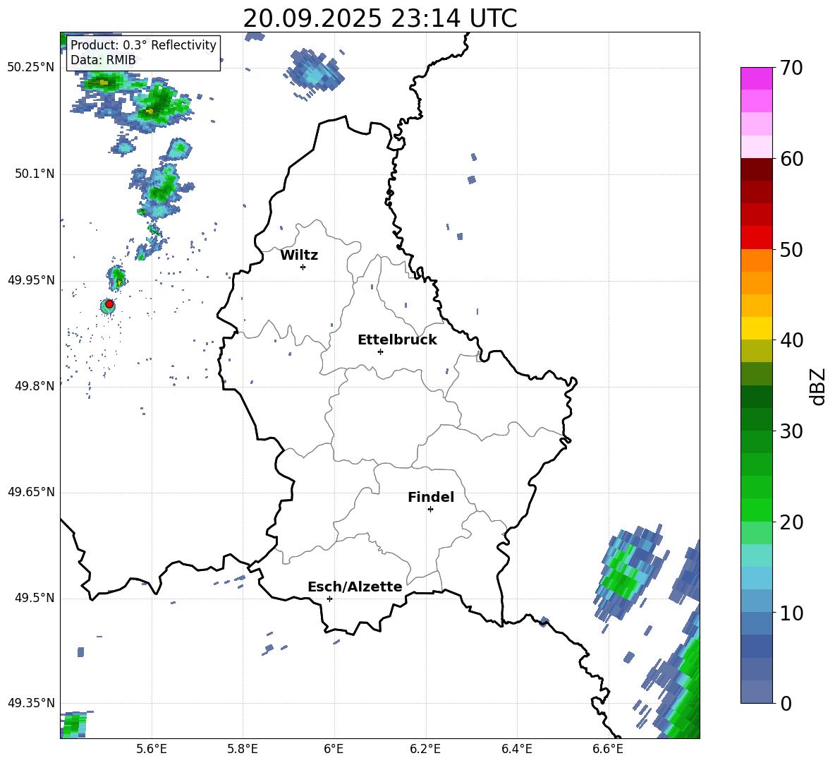Image resolution: width=835 pixels, height=763 pixels.
Task: Click the bright red colorbar segment at 50 dBZ
Action: (x=756, y=238)
